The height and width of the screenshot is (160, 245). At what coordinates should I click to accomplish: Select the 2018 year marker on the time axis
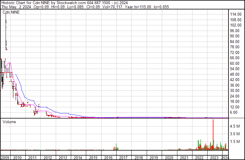[x=138, y=157]
